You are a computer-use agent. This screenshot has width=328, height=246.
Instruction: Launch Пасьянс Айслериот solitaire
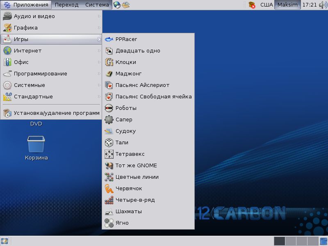pos(148,85)
